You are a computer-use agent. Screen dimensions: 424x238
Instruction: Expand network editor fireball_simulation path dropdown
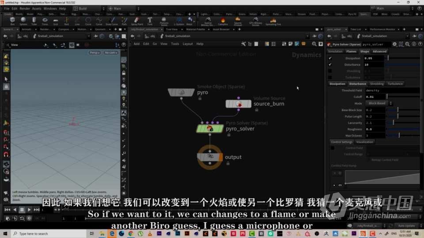[x=307, y=36]
